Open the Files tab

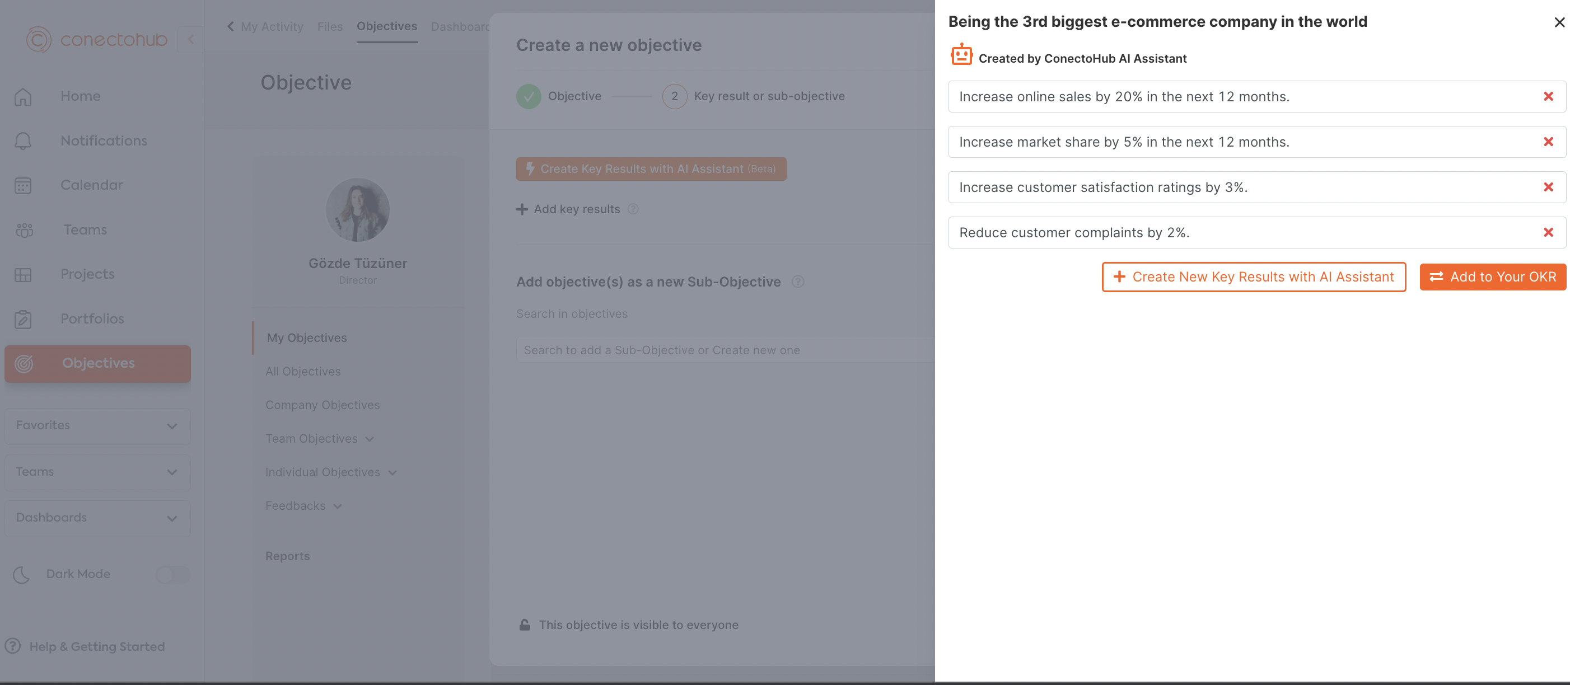(x=330, y=26)
